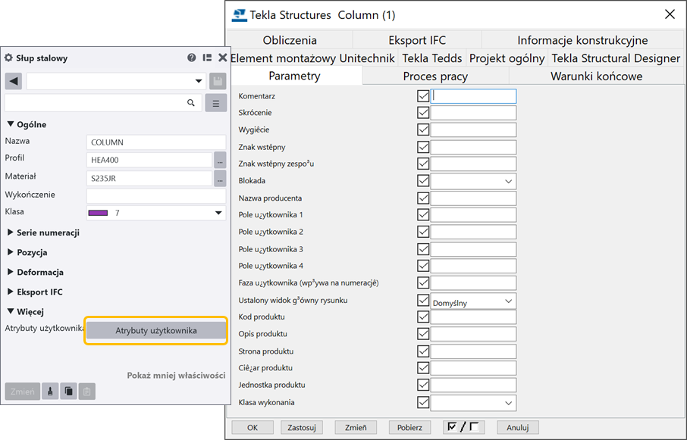Click the brush icon next to Zmień

pyautogui.click(x=50, y=392)
